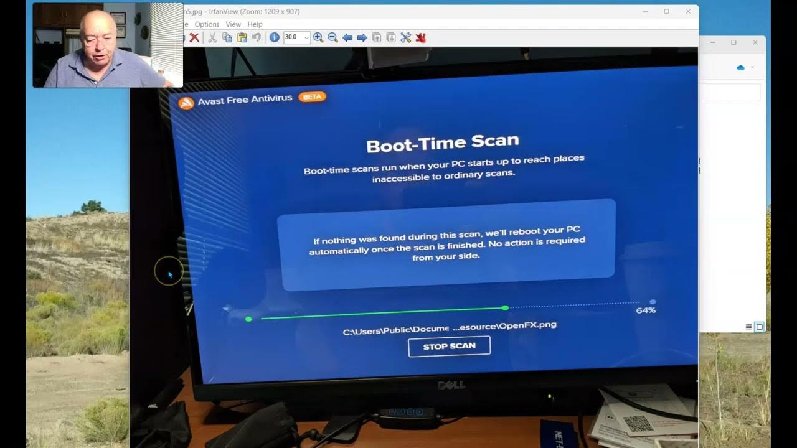Zoom in with the plus magnifier icon

coord(318,38)
